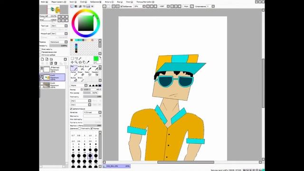Select the Select pen tool
Viewport: 304px width, 171px height.
click(88, 74)
